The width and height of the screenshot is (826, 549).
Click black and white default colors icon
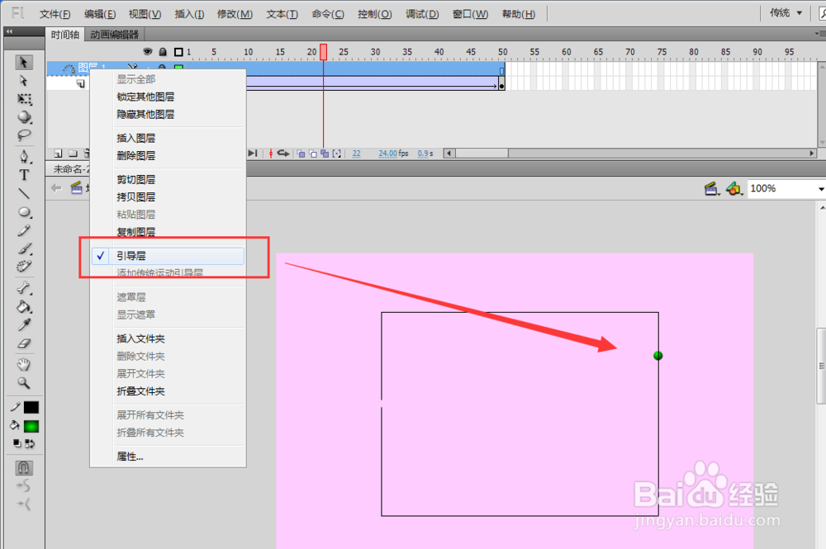(17, 443)
